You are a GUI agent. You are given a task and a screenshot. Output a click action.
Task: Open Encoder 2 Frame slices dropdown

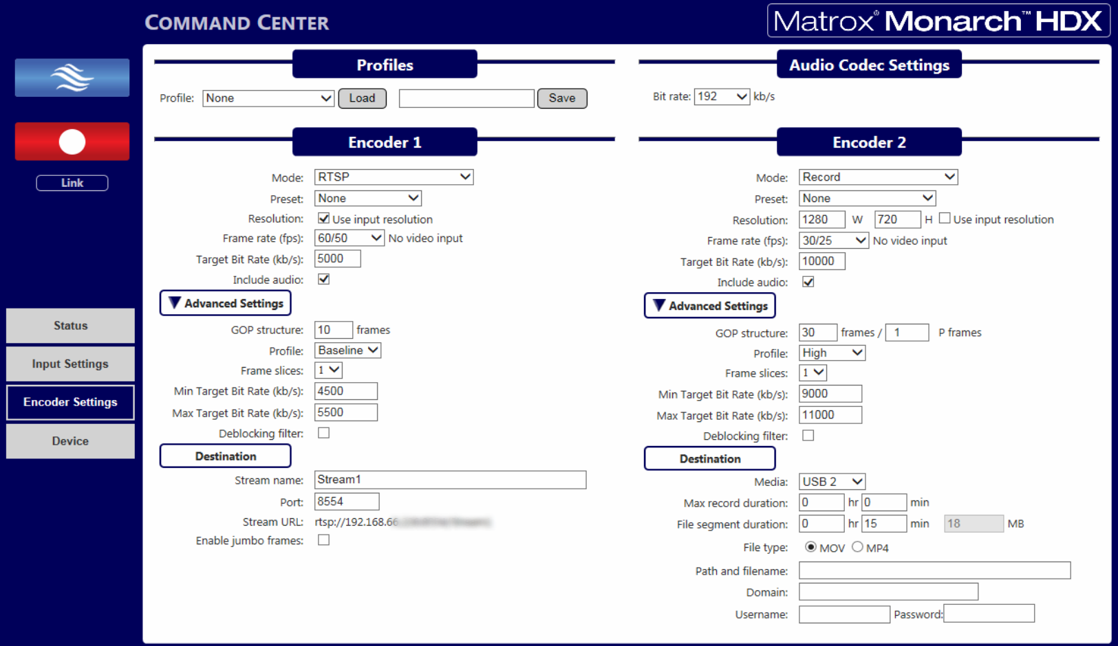tap(813, 373)
